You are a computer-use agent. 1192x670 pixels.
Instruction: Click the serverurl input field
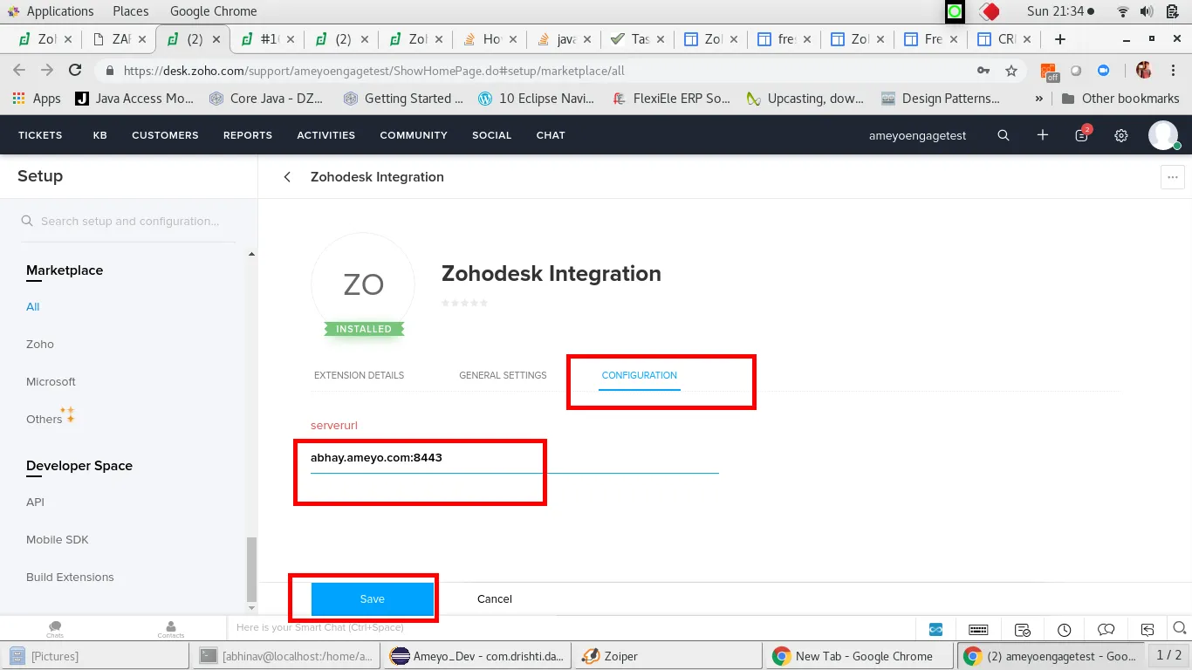coord(514,458)
